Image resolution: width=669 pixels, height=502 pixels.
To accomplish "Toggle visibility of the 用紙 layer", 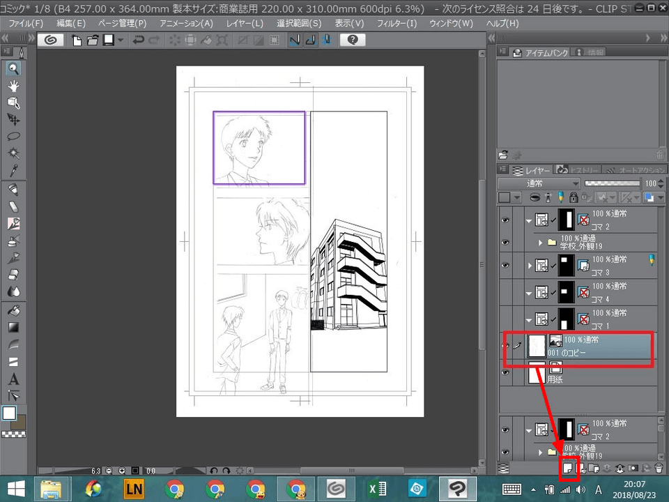I will click(x=505, y=373).
